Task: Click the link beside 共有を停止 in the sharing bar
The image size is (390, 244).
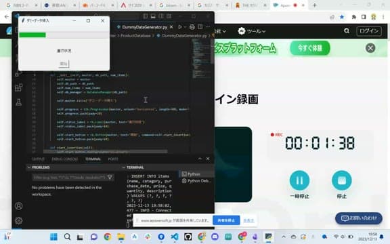Action: click(x=248, y=220)
